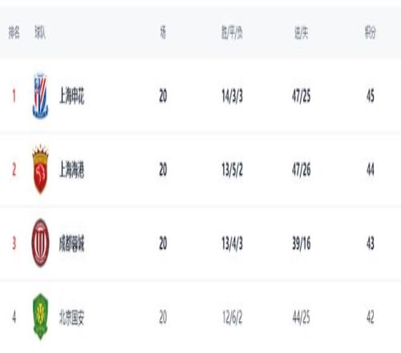
Task: Click 上海申花's 14/3/3 record
Action: point(232,96)
